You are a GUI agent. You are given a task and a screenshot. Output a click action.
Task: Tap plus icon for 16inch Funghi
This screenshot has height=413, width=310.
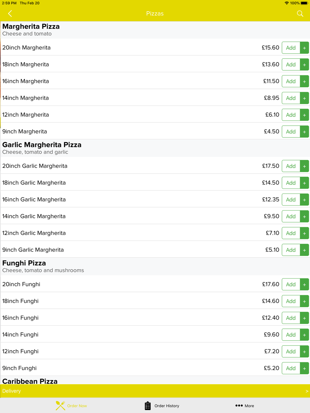(x=304, y=318)
